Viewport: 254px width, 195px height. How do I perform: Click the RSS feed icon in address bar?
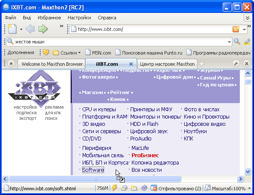tap(236, 29)
